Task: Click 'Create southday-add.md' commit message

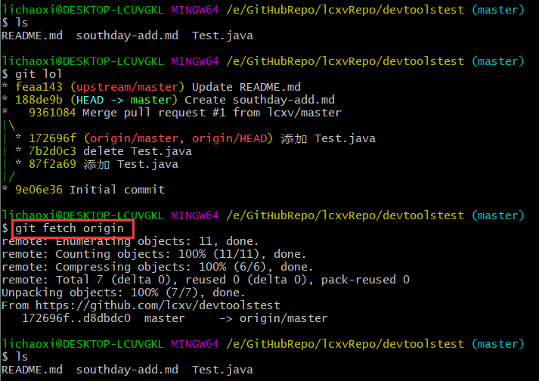Action: (x=259, y=100)
